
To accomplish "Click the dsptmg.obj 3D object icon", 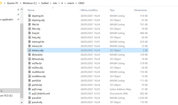I will (29, 20).
